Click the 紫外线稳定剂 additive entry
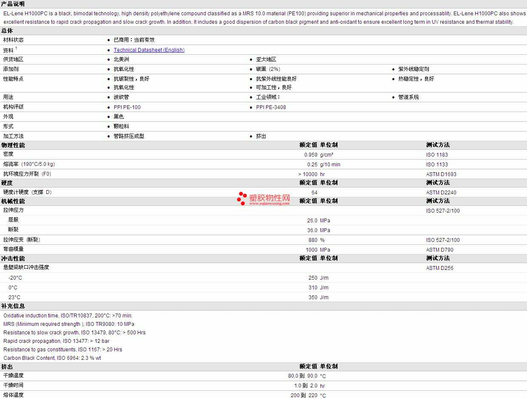Viewport: 527px width, 398px height. point(414,69)
